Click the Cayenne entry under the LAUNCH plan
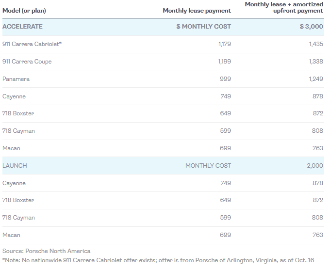This screenshot has height=269, width=330. point(14,183)
